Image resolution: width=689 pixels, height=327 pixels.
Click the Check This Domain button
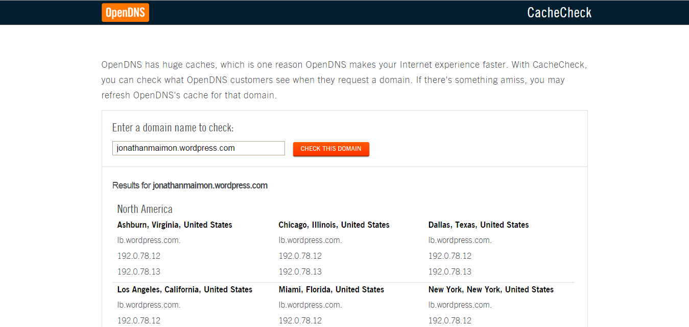click(331, 149)
